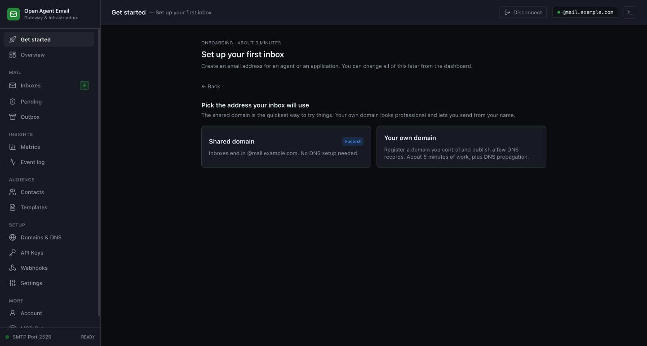
Task: Navigate to Contacts
Action: point(49,192)
